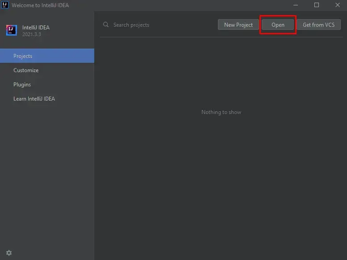This screenshot has width=347, height=260.
Task: Go to Learn IntelliJ IDEA
Action: [34, 99]
